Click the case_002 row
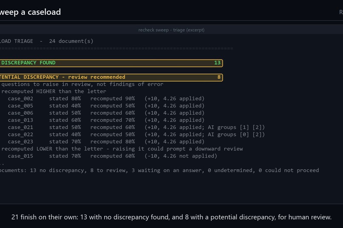This screenshot has width=343, height=228. (x=106, y=99)
